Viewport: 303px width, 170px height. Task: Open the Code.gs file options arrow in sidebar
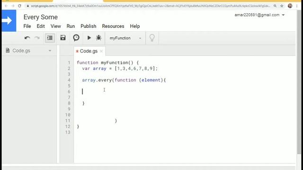(50, 51)
